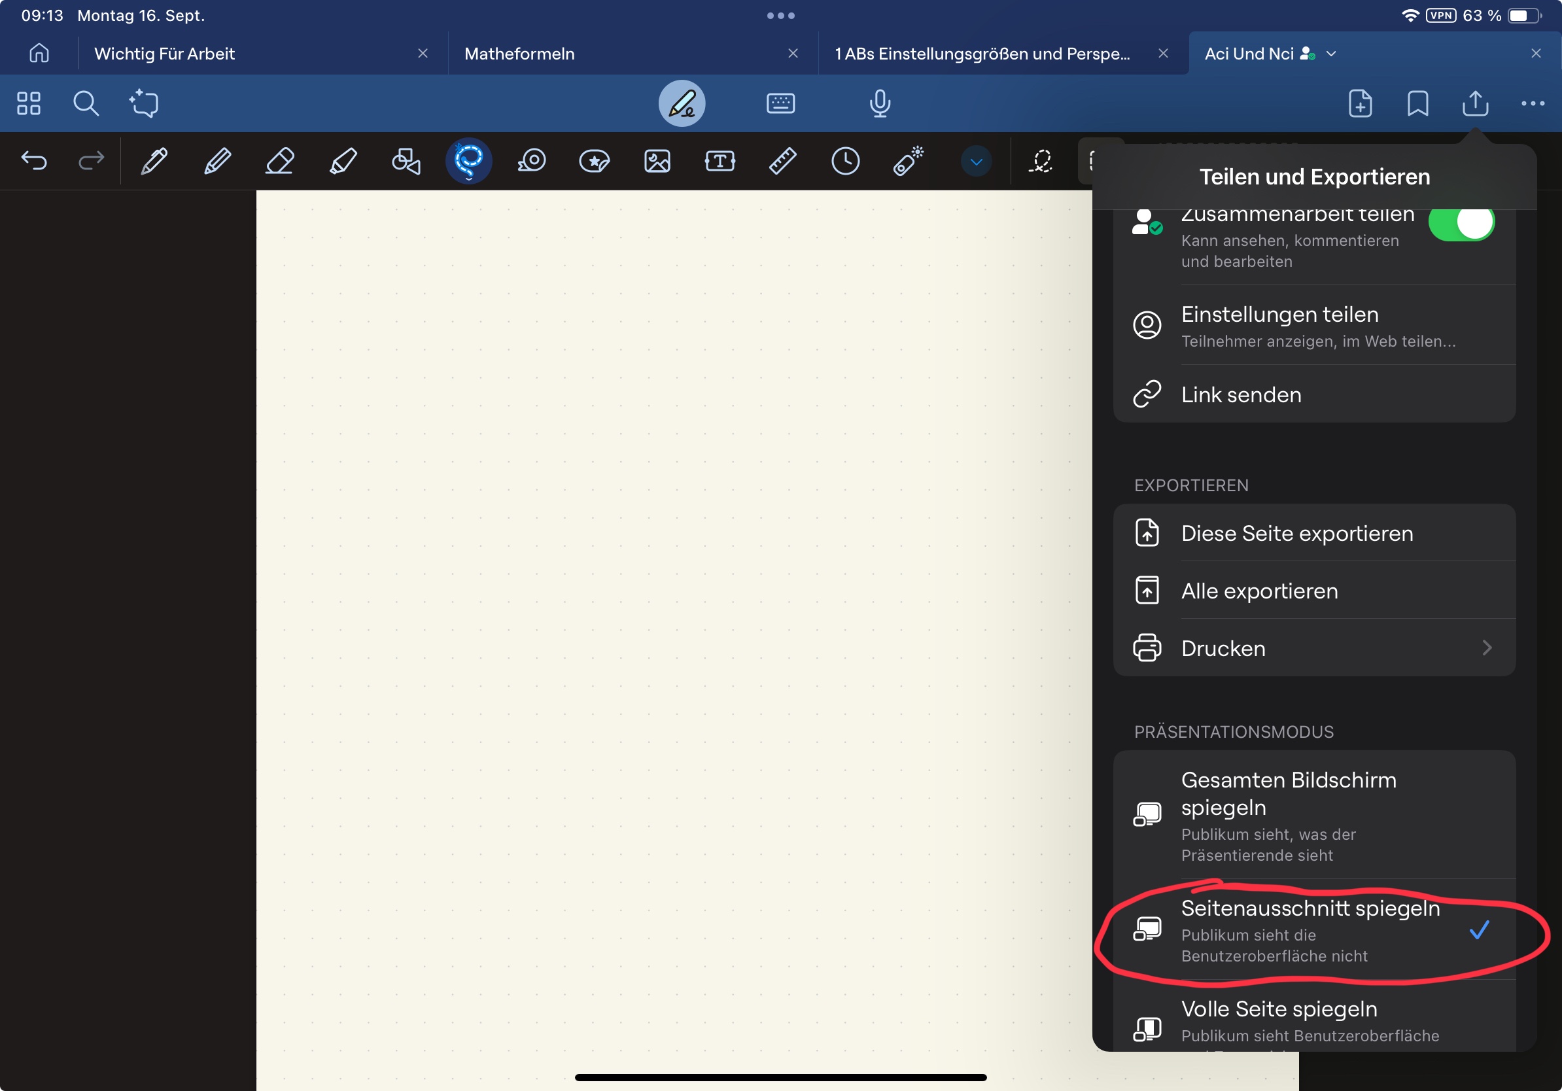Activate the Laser pointer tool

[x=908, y=161]
